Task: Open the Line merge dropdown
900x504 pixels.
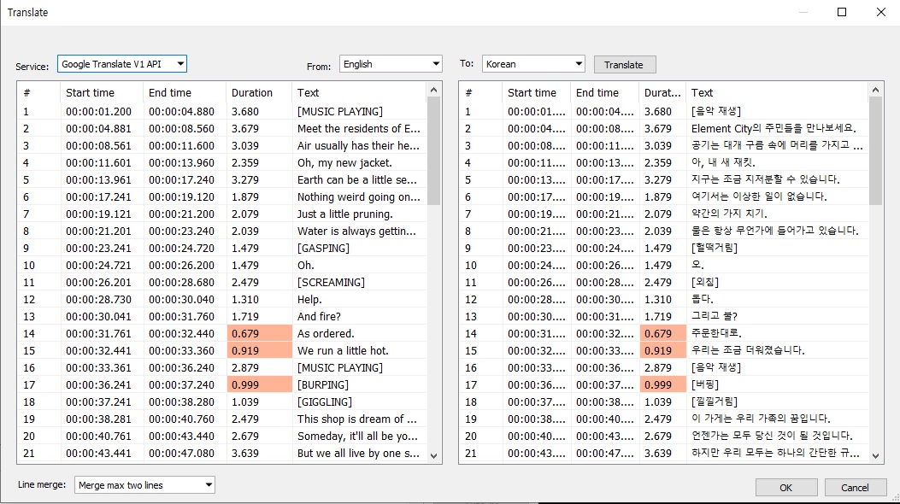Action: click(x=144, y=485)
